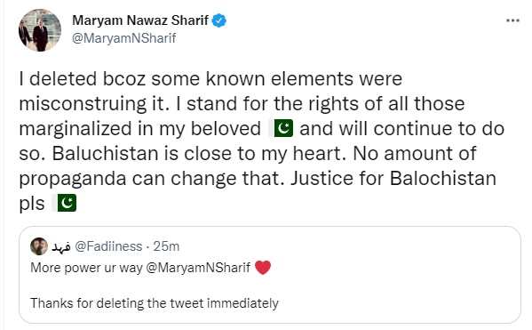
Task: Click the Pakistan flag emoji after 'beloved'
Action: pos(281,128)
